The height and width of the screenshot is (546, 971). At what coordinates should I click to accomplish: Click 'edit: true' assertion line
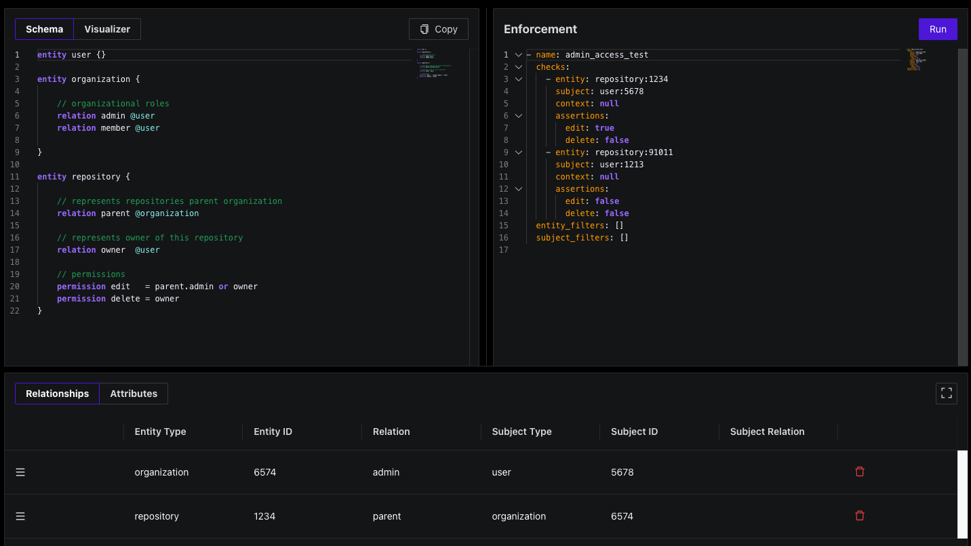coord(590,128)
